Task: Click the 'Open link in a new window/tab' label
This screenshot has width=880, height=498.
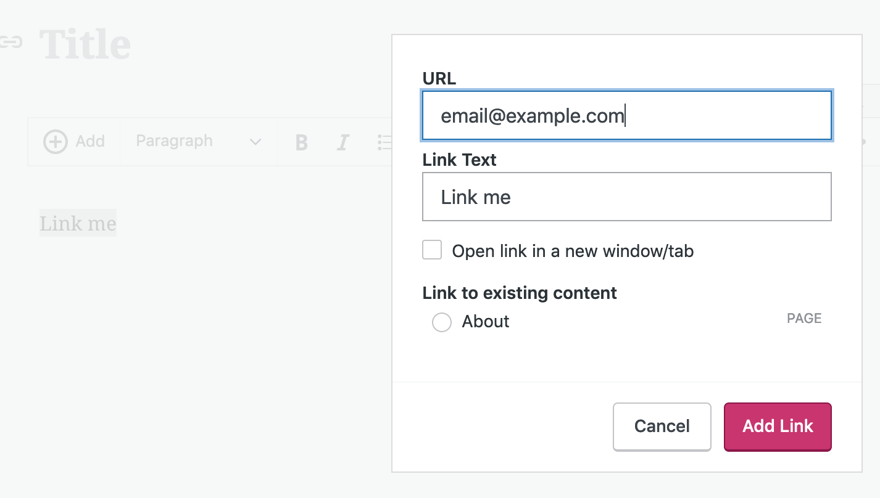Action: [573, 251]
